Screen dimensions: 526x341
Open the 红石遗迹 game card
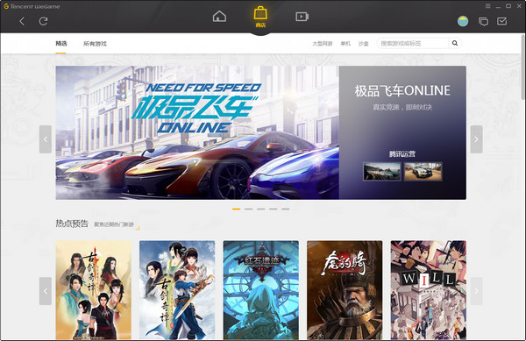click(x=261, y=290)
